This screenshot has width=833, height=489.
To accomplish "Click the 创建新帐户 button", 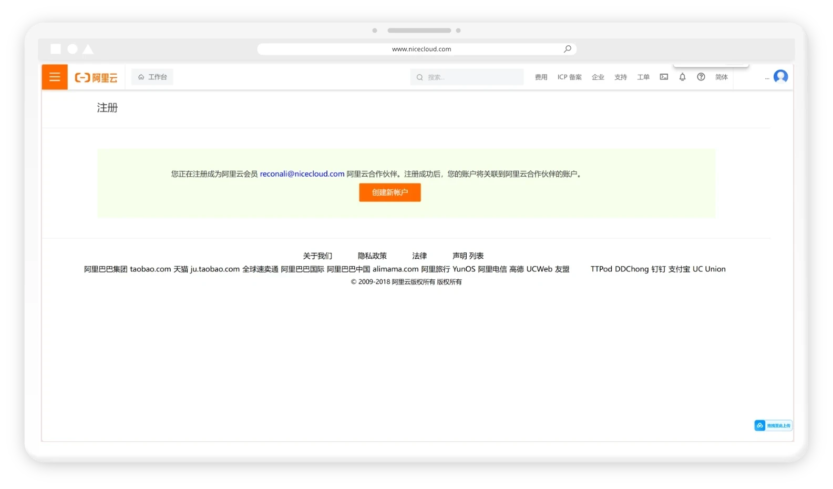I will click(390, 192).
